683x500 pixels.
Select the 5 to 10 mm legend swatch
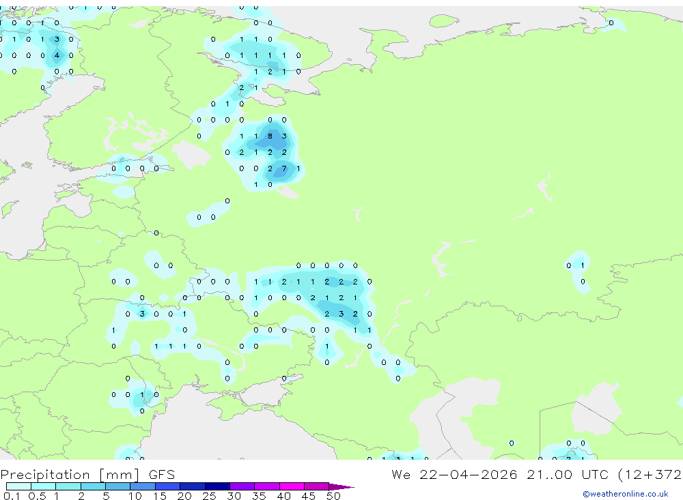[118, 486]
